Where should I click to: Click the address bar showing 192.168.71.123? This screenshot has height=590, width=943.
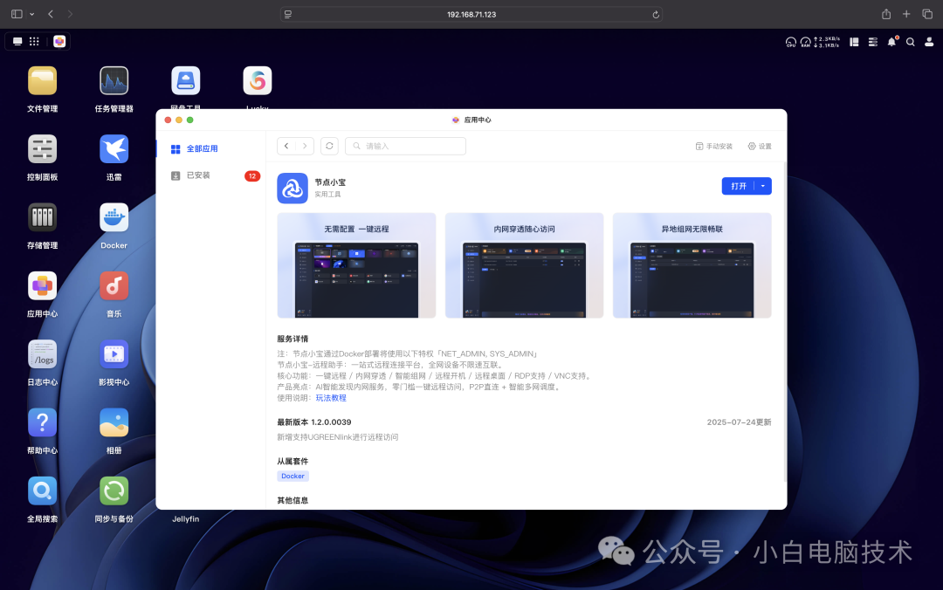coord(471,15)
